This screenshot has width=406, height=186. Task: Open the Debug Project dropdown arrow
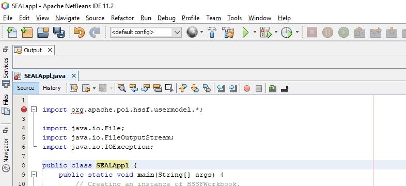tap(276, 33)
